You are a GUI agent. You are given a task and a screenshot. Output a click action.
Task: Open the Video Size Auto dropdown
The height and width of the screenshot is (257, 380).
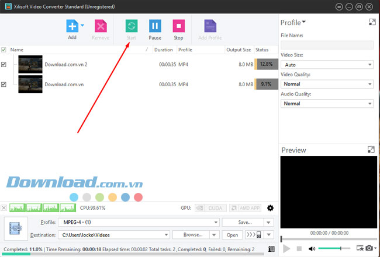[327, 65]
